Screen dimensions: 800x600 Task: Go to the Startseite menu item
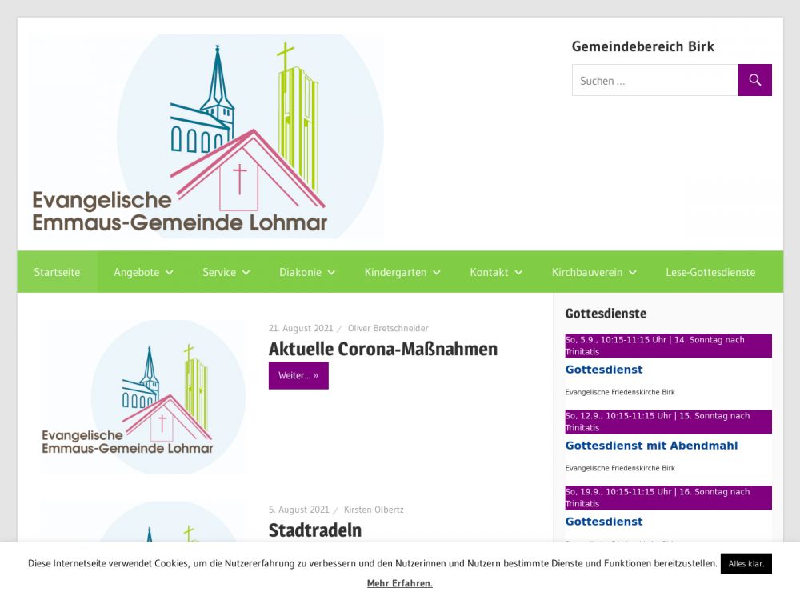(57, 272)
